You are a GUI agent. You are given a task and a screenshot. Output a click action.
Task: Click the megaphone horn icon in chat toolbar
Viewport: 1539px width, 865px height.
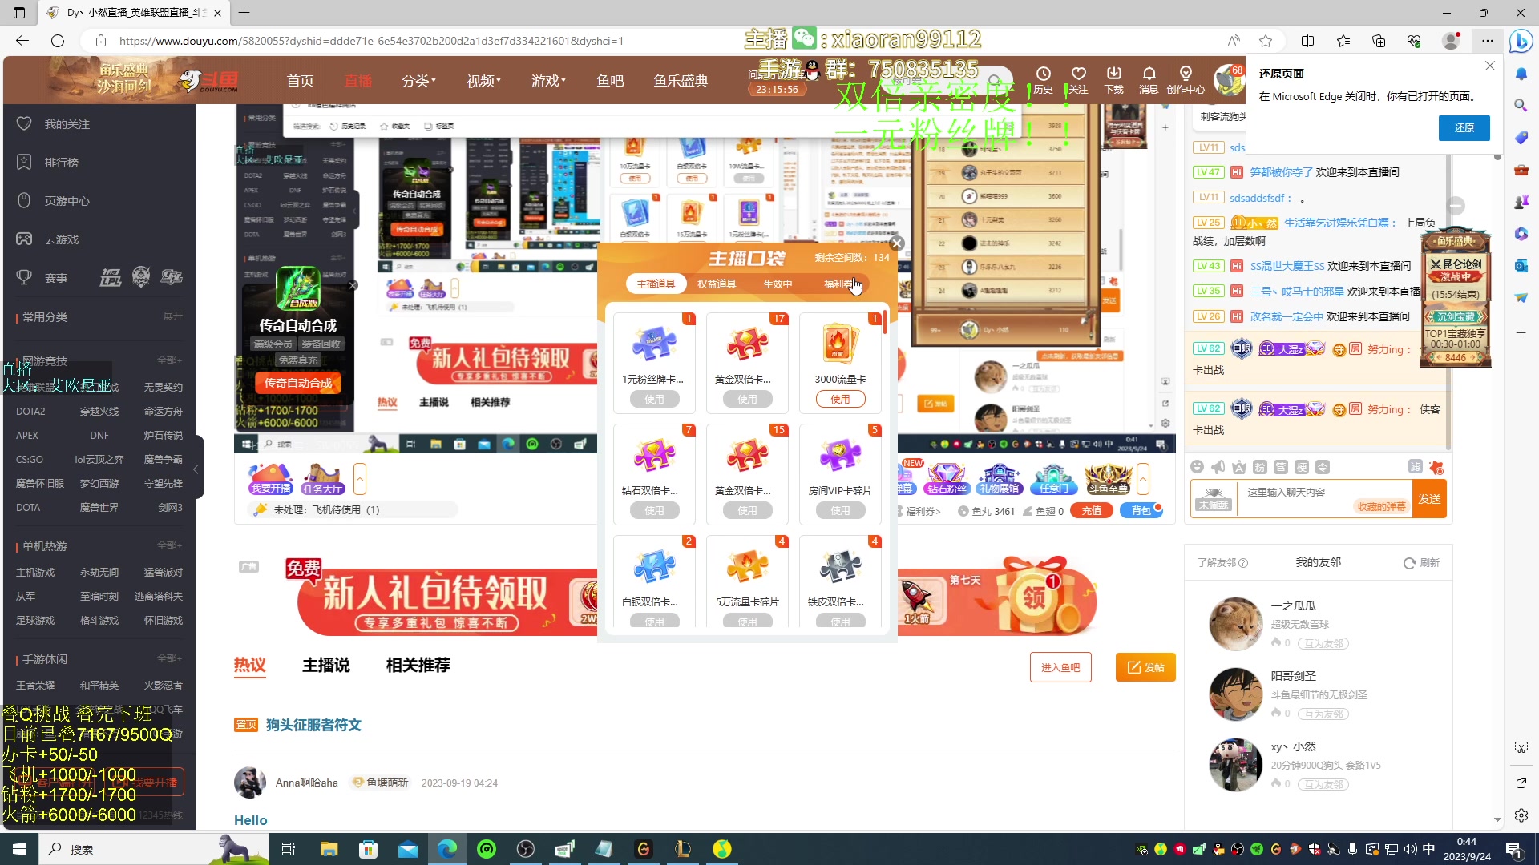[x=1218, y=467]
